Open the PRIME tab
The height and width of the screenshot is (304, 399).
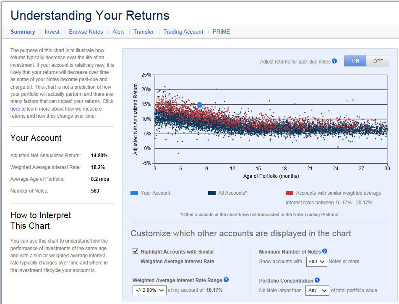click(221, 32)
